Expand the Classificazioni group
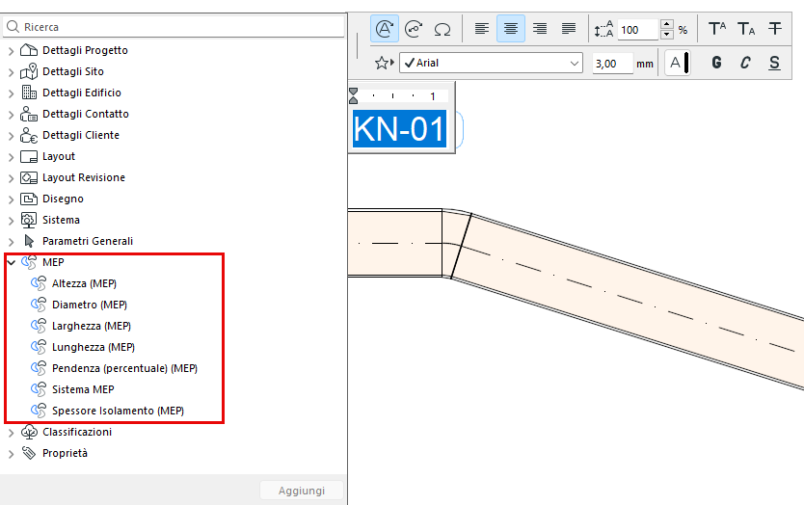This screenshot has width=804, height=505. point(12,433)
